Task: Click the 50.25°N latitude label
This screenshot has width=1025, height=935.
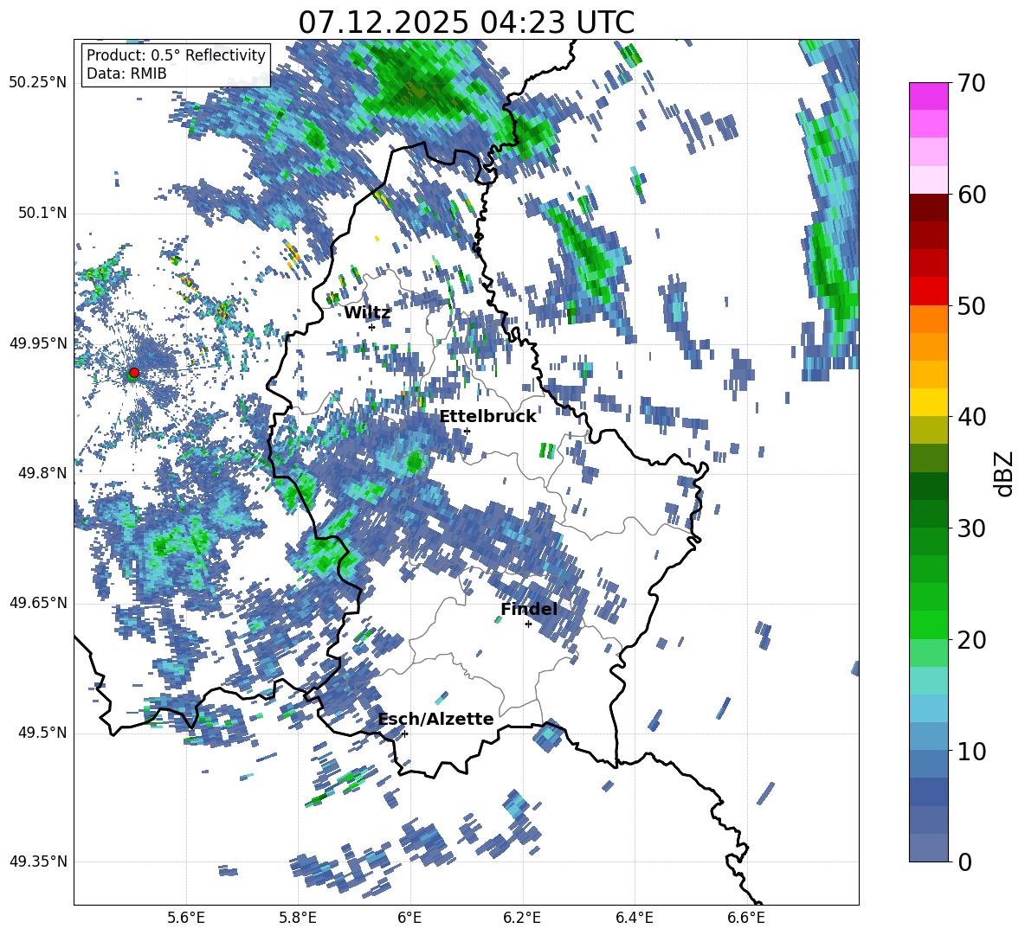Action: tap(38, 83)
